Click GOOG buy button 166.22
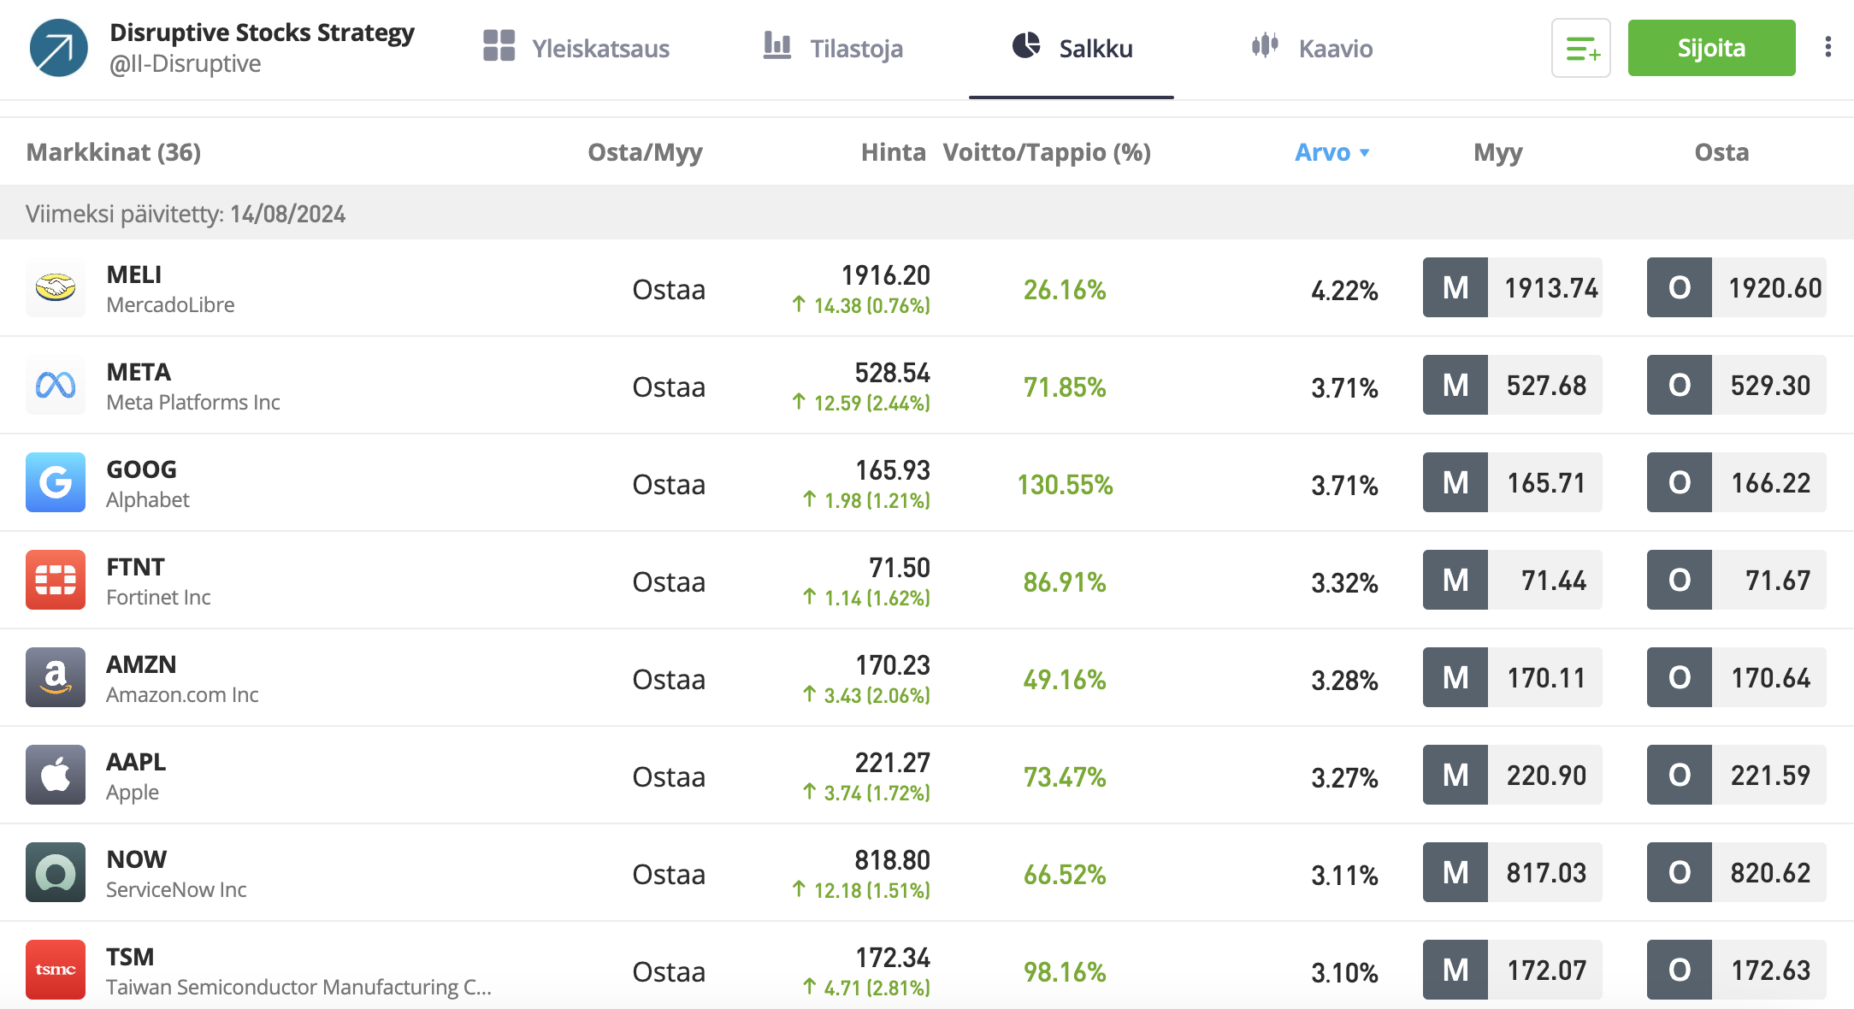 pos(1737,482)
